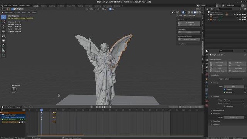Select the Annotate tool
Image resolution: width=247 pixels, height=139 pixels.
3,46
